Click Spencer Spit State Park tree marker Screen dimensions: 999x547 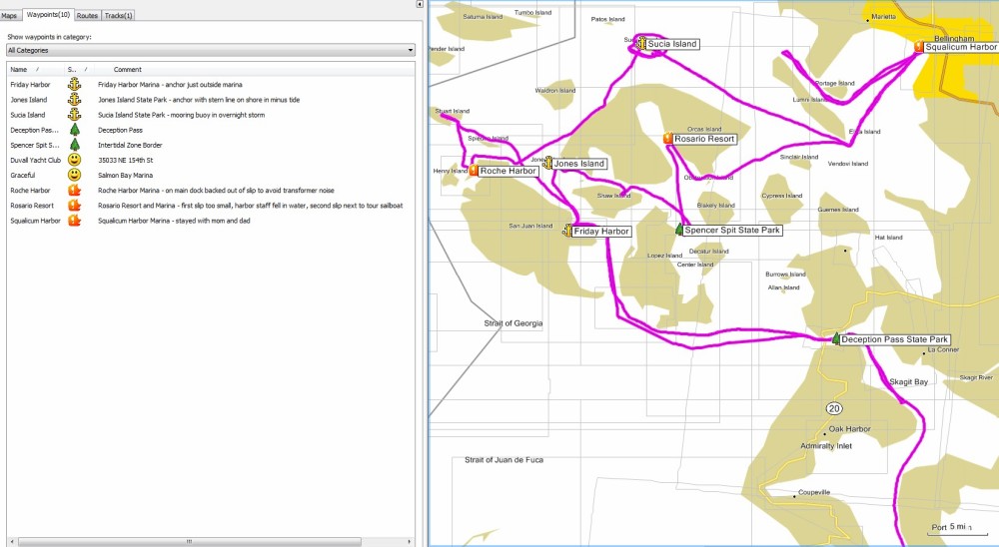point(679,230)
